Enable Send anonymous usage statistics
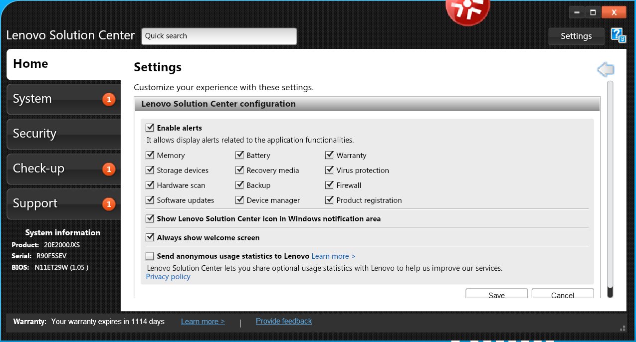The height and width of the screenshot is (342, 636). (150, 256)
